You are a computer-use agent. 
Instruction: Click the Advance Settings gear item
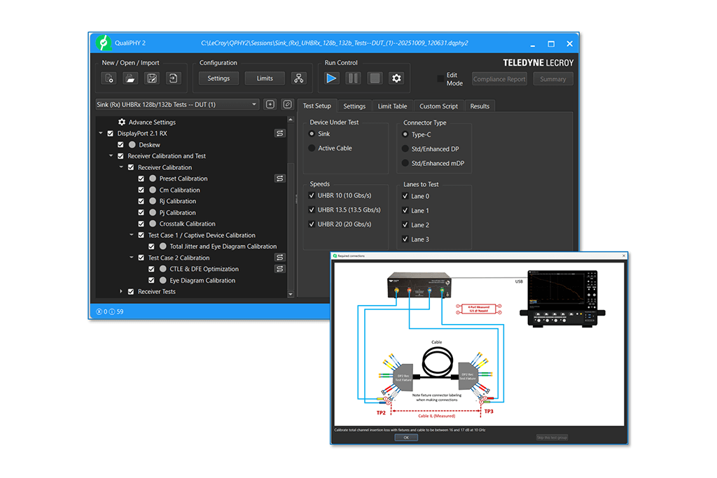pyautogui.click(x=122, y=122)
